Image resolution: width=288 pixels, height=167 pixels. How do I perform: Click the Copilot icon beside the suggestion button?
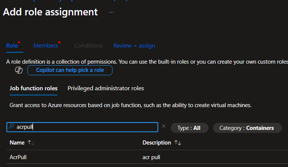(x=19, y=70)
